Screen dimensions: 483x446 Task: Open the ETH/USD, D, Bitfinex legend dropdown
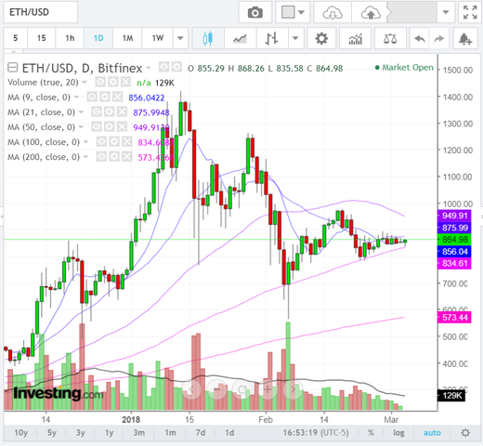[149, 68]
